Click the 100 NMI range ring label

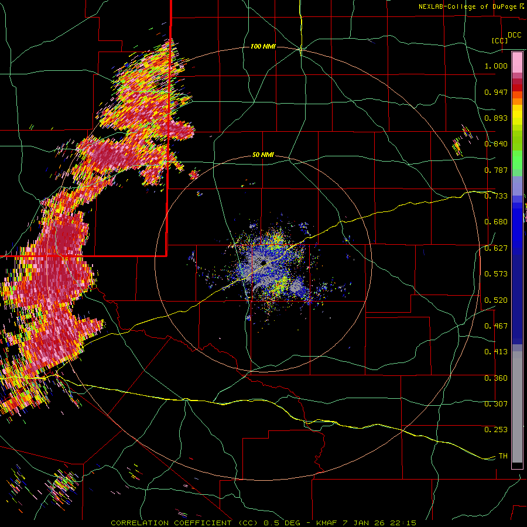pos(263,46)
